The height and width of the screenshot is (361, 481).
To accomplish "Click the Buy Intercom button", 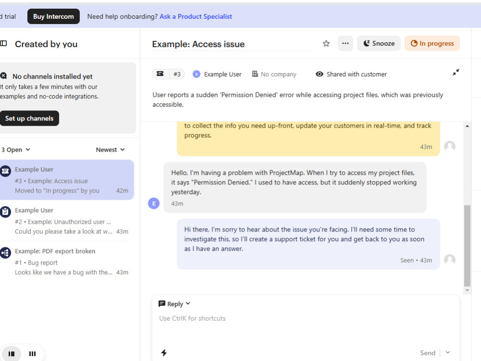I will 53,16.
